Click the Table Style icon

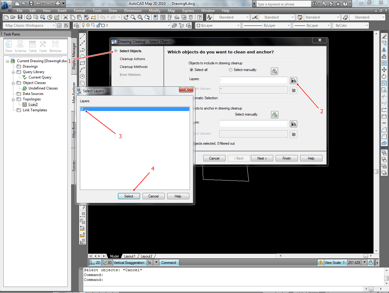(x=300, y=17)
